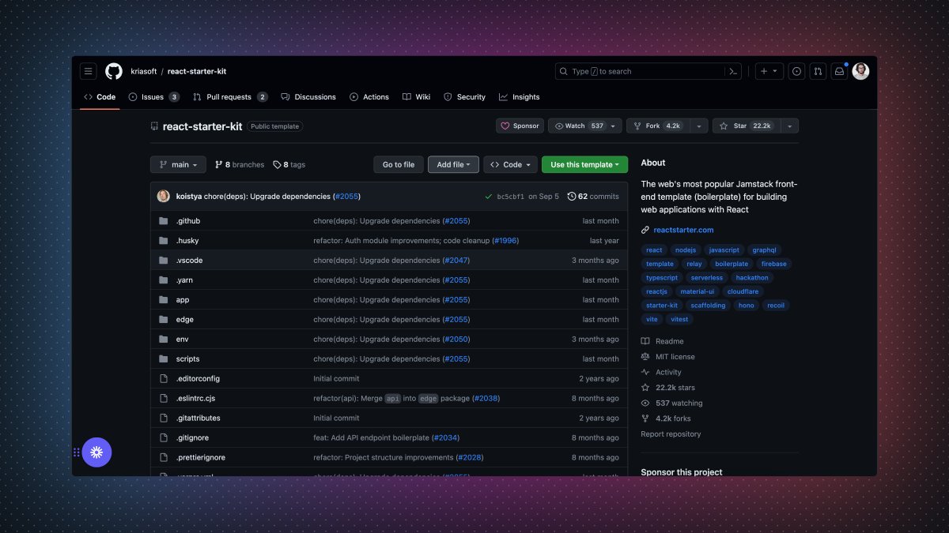Star the repository with Star 22.2k
Screen dimensions: 949x533
pyautogui.click(x=745, y=126)
